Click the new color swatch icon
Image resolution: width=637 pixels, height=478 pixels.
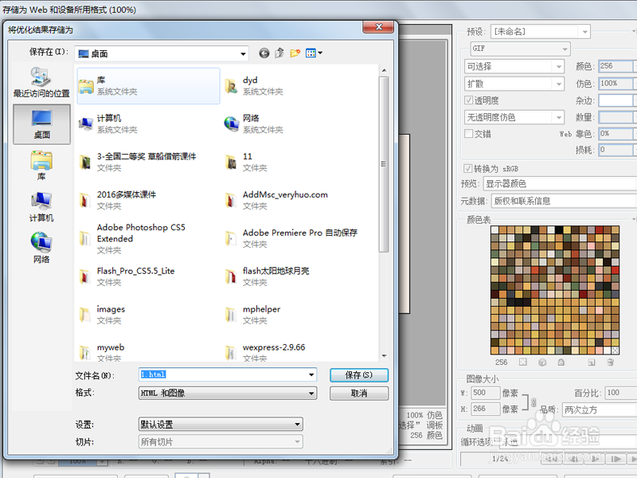pos(592,362)
